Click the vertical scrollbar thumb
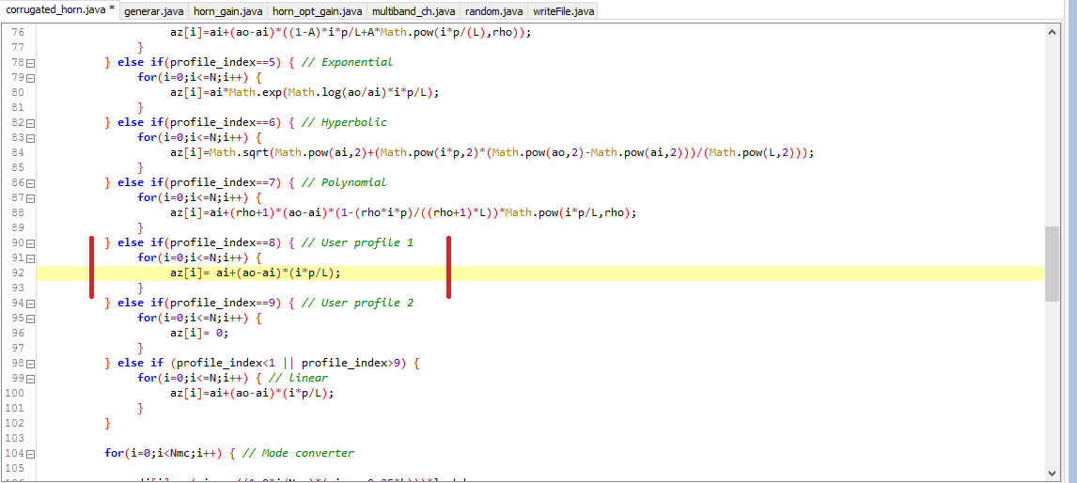The image size is (1077, 483). pos(1053,263)
